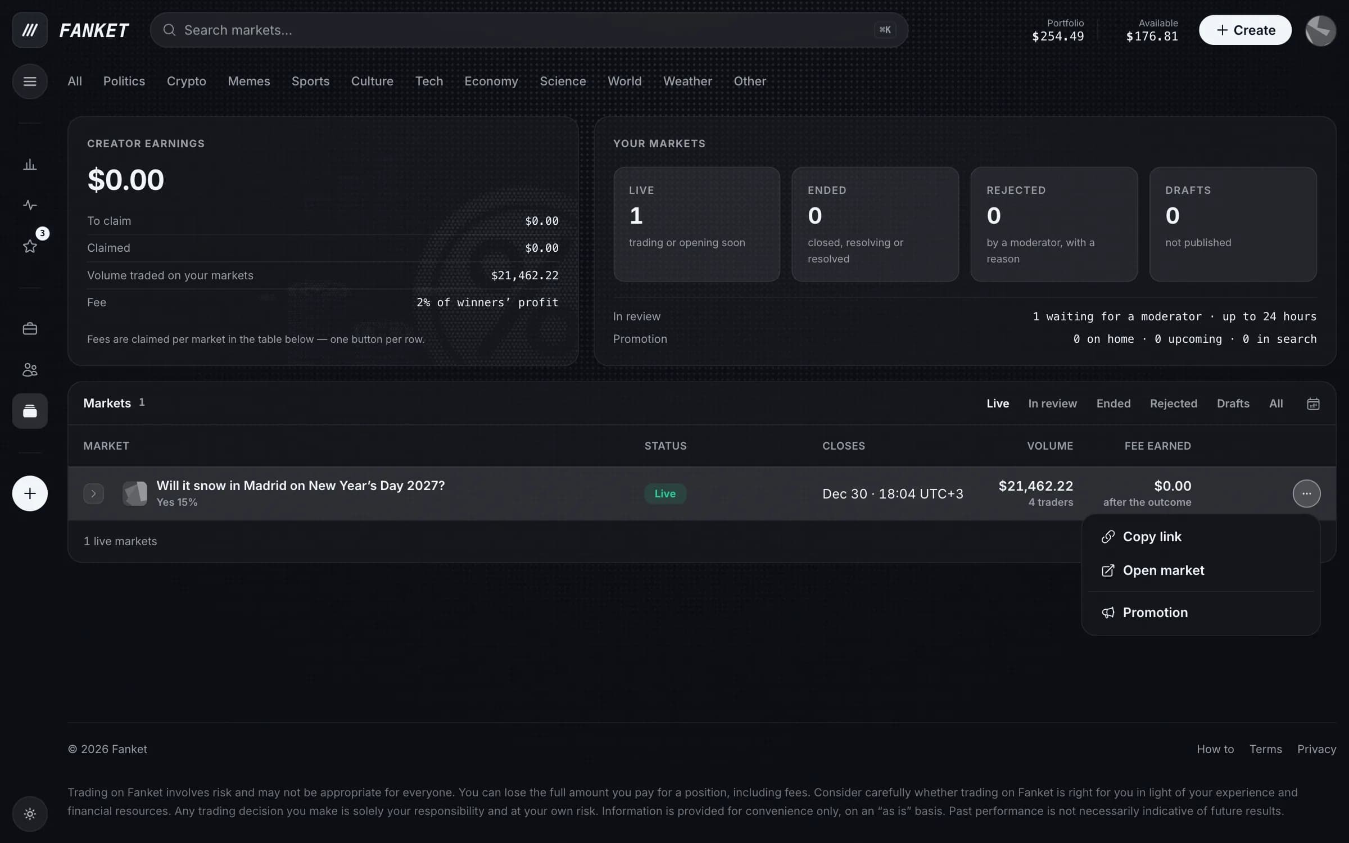Click the round plus sidebar button

coord(30,493)
